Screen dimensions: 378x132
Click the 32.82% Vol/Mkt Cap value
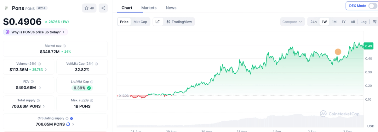[x=82, y=70]
